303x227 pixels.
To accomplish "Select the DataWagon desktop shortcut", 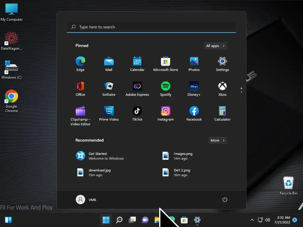I will (x=12, y=41).
